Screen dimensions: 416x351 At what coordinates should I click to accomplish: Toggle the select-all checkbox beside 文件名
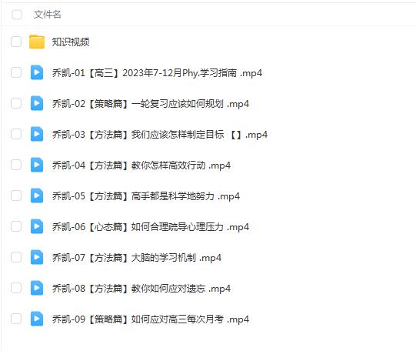pyautogui.click(x=17, y=15)
